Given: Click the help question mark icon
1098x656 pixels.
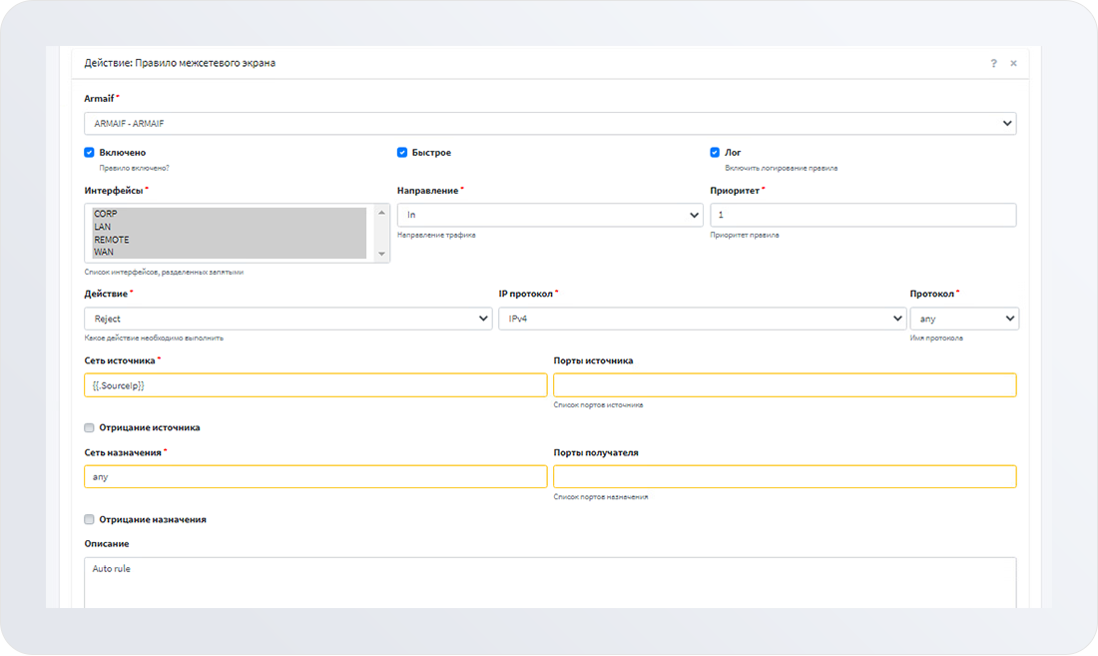Looking at the screenshot, I should pyautogui.click(x=993, y=63).
